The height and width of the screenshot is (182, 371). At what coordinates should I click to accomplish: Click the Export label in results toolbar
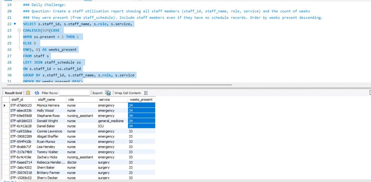click(98, 93)
